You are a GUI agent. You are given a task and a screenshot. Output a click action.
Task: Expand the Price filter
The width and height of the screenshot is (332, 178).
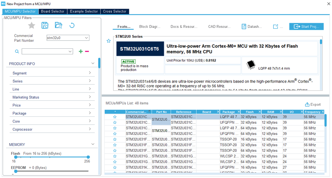[90, 105]
